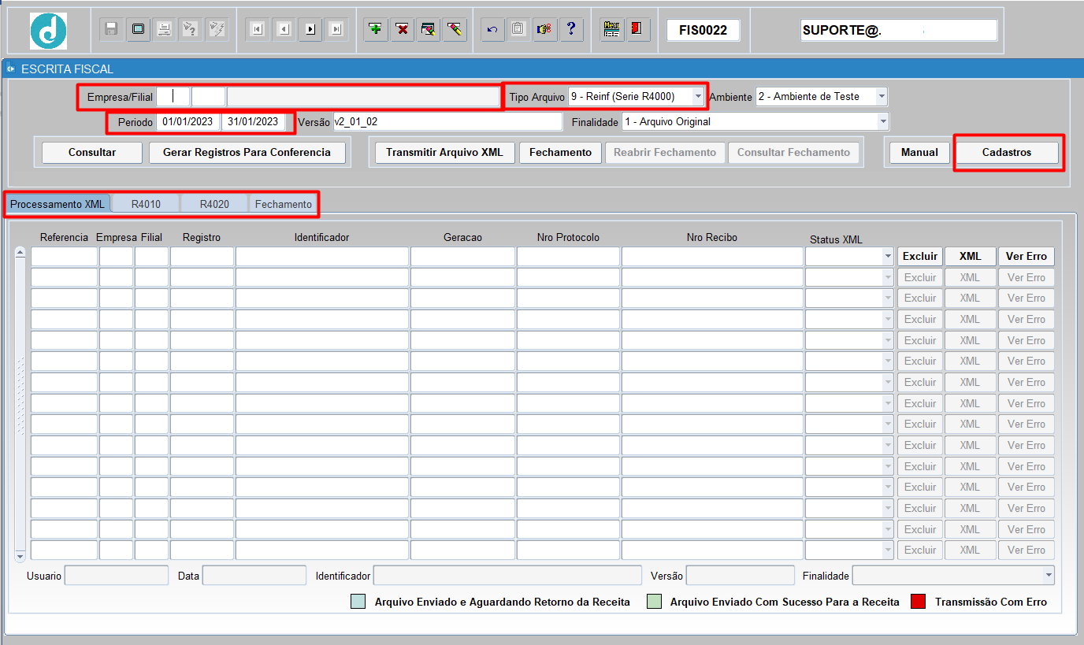
Task: Click the first row Nro Recibo cell
Action: tap(712, 256)
